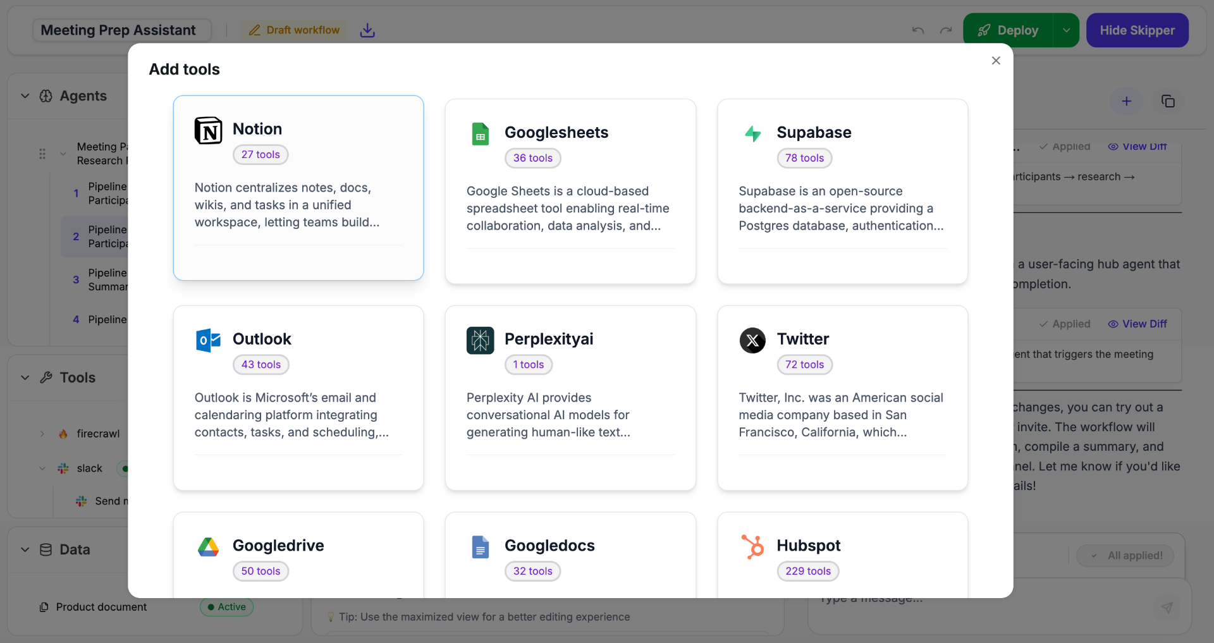Click the Hide Skipper button
1214x643 pixels.
coord(1136,30)
